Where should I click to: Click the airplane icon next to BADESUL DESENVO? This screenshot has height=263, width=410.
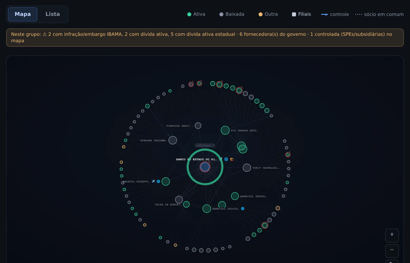click(x=153, y=181)
